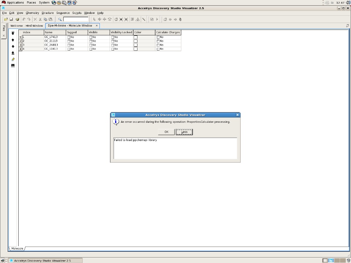
Task: Select the arrow Select tool
Action: click(94, 19)
